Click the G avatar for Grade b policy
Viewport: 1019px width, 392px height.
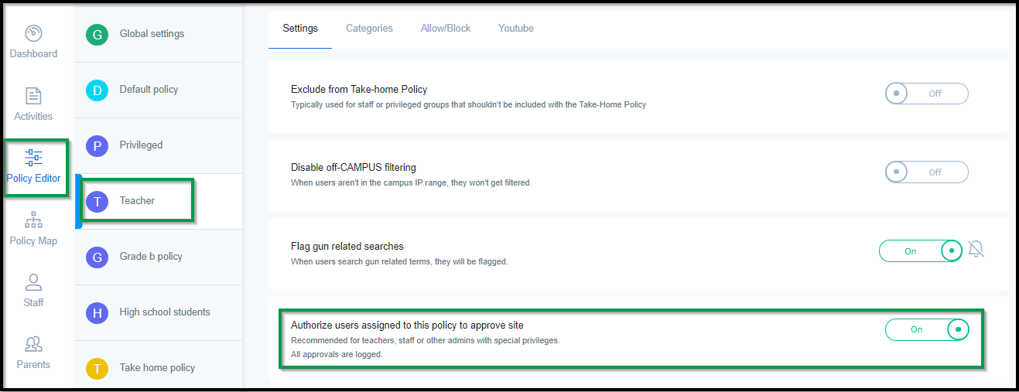coord(97,257)
